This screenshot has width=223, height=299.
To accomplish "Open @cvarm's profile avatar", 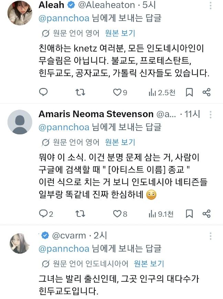I will click(x=20, y=243).
